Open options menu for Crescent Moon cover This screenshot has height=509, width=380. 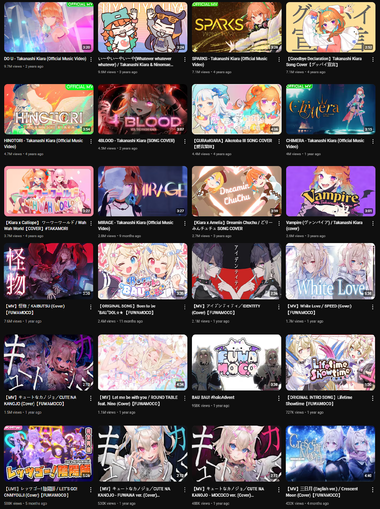coord(373,490)
